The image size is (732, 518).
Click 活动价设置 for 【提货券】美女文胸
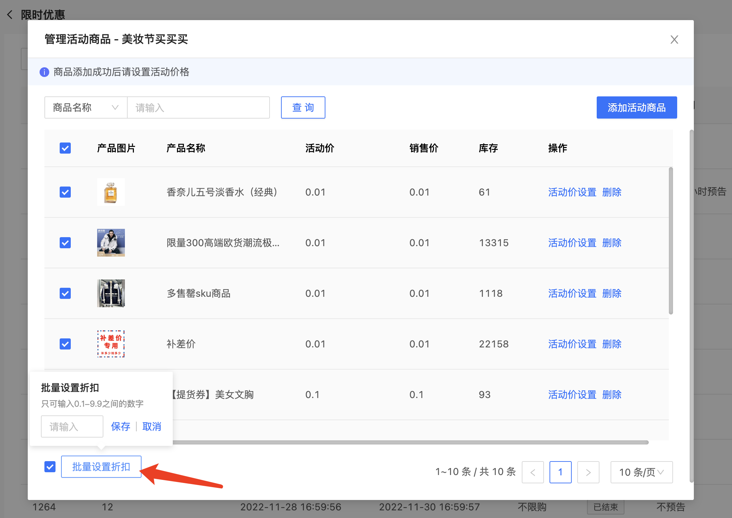(x=572, y=395)
